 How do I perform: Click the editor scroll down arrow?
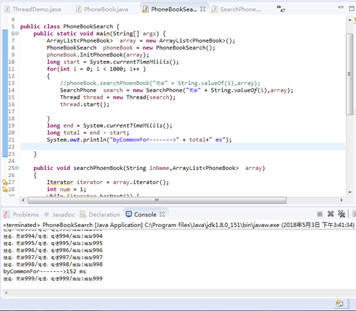(350, 192)
